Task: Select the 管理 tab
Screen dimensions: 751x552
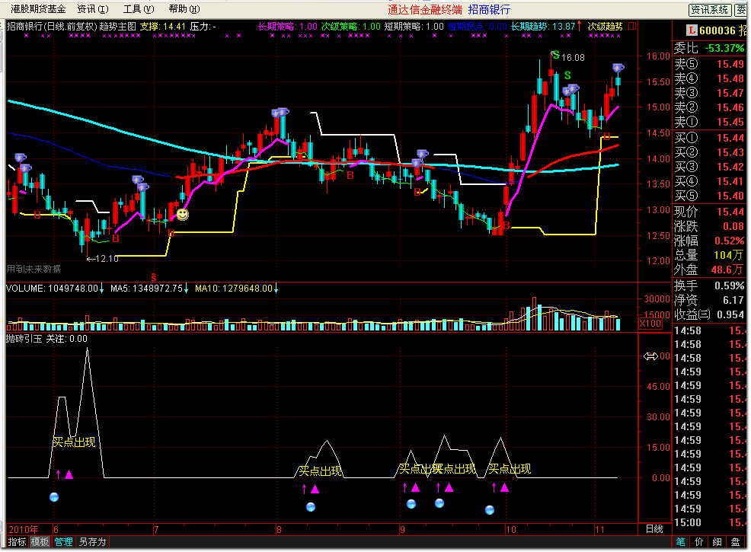Action: pyautogui.click(x=64, y=541)
